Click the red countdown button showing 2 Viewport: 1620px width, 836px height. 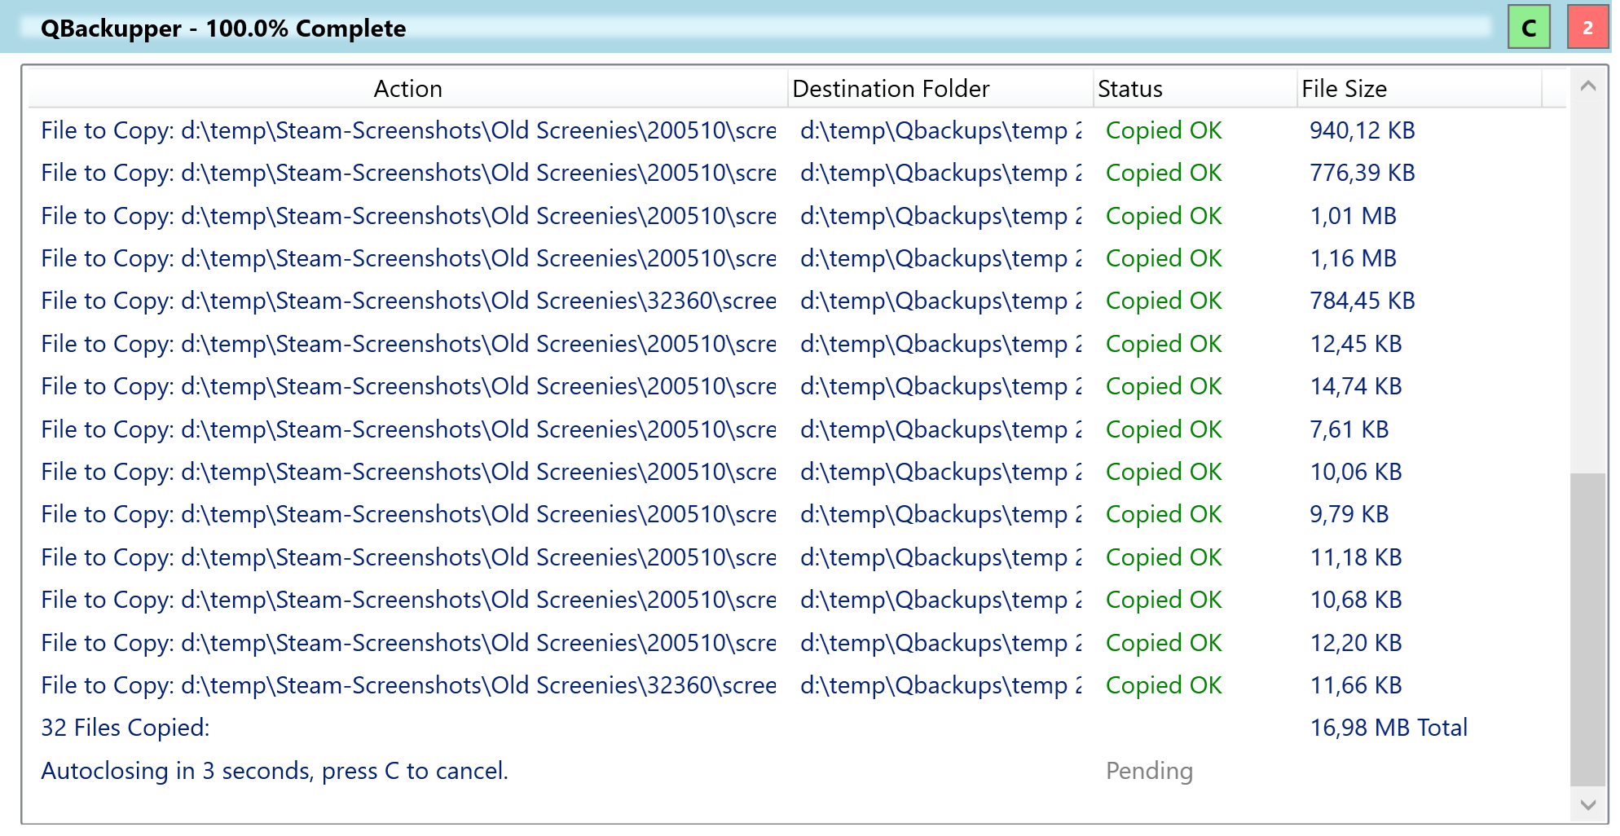(x=1587, y=28)
